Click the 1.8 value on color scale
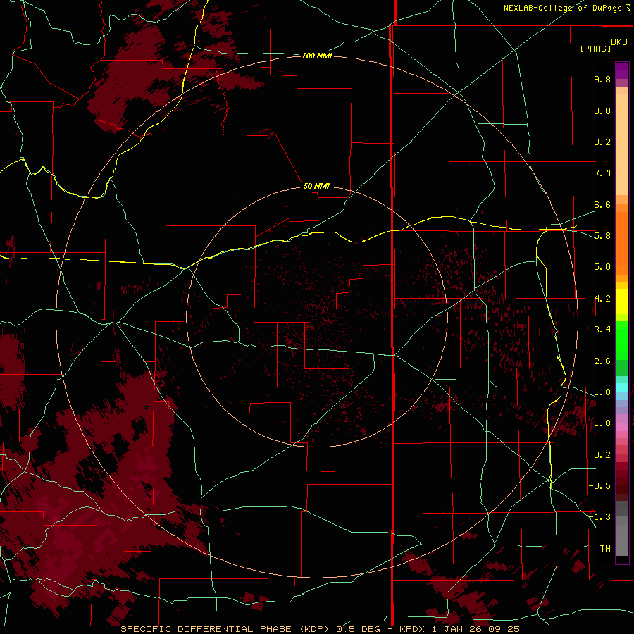This screenshot has height=634, width=634. [602, 392]
